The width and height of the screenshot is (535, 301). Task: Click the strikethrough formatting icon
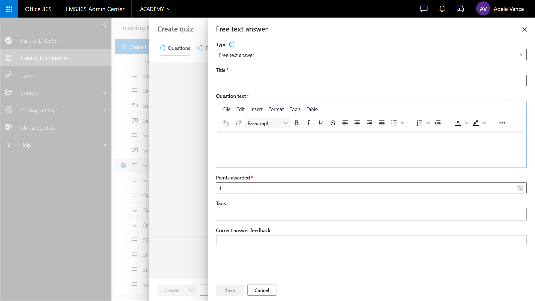[333, 123]
